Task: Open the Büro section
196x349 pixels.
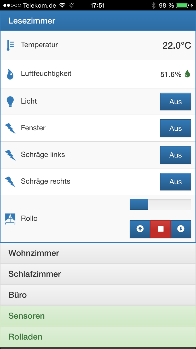Action: point(98,295)
